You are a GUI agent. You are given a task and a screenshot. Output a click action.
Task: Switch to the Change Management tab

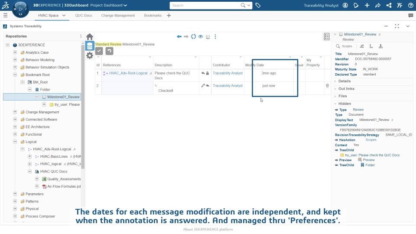(x=118, y=16)
